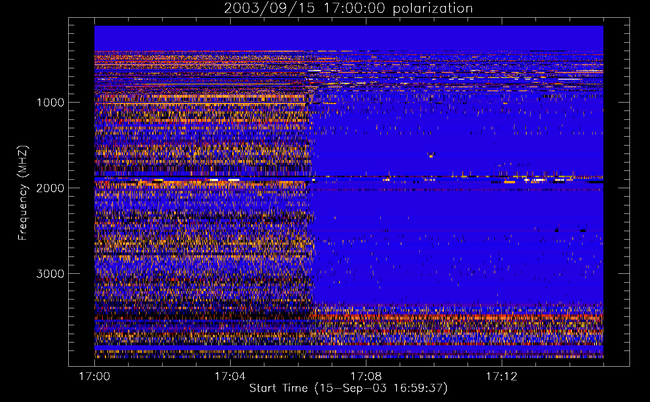Image resolution: width=650 pixels, height=402 pixels.
Task: Click the 17:08 time tick label
Action: pos(366,377)
